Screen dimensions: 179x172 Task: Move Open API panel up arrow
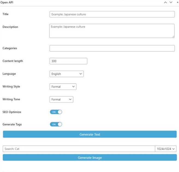tap(165, 2)
